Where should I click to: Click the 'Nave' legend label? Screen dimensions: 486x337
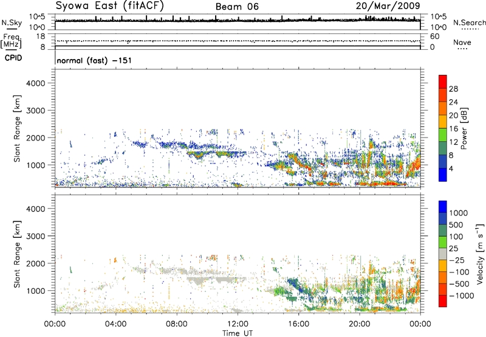(x=462, y=42)
